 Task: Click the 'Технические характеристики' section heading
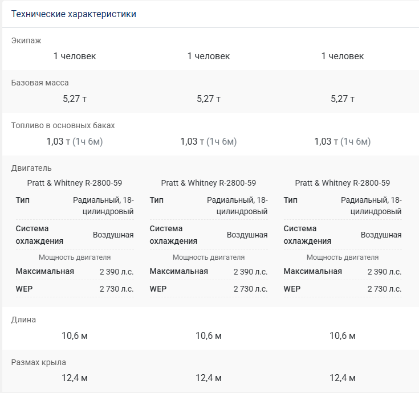tap(74, 14)
